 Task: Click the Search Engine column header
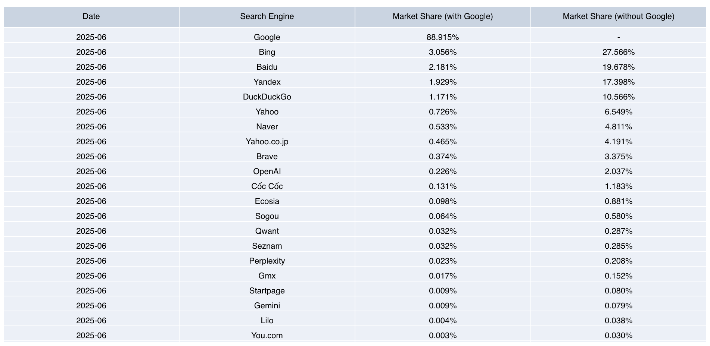pos(267,16)
